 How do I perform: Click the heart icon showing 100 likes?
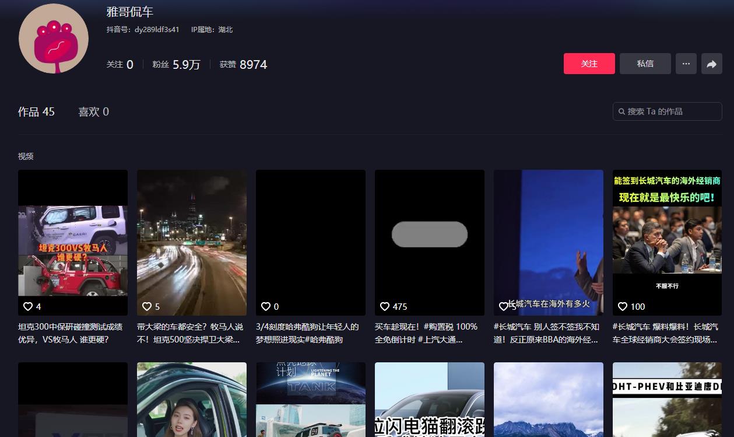[623, 306]
